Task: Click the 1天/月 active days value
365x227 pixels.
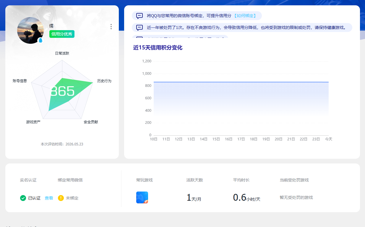Action: (x=194, y=198)
